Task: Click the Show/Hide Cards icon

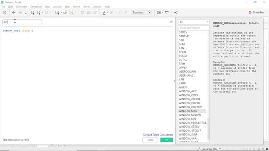Action: tap(159, 13)
